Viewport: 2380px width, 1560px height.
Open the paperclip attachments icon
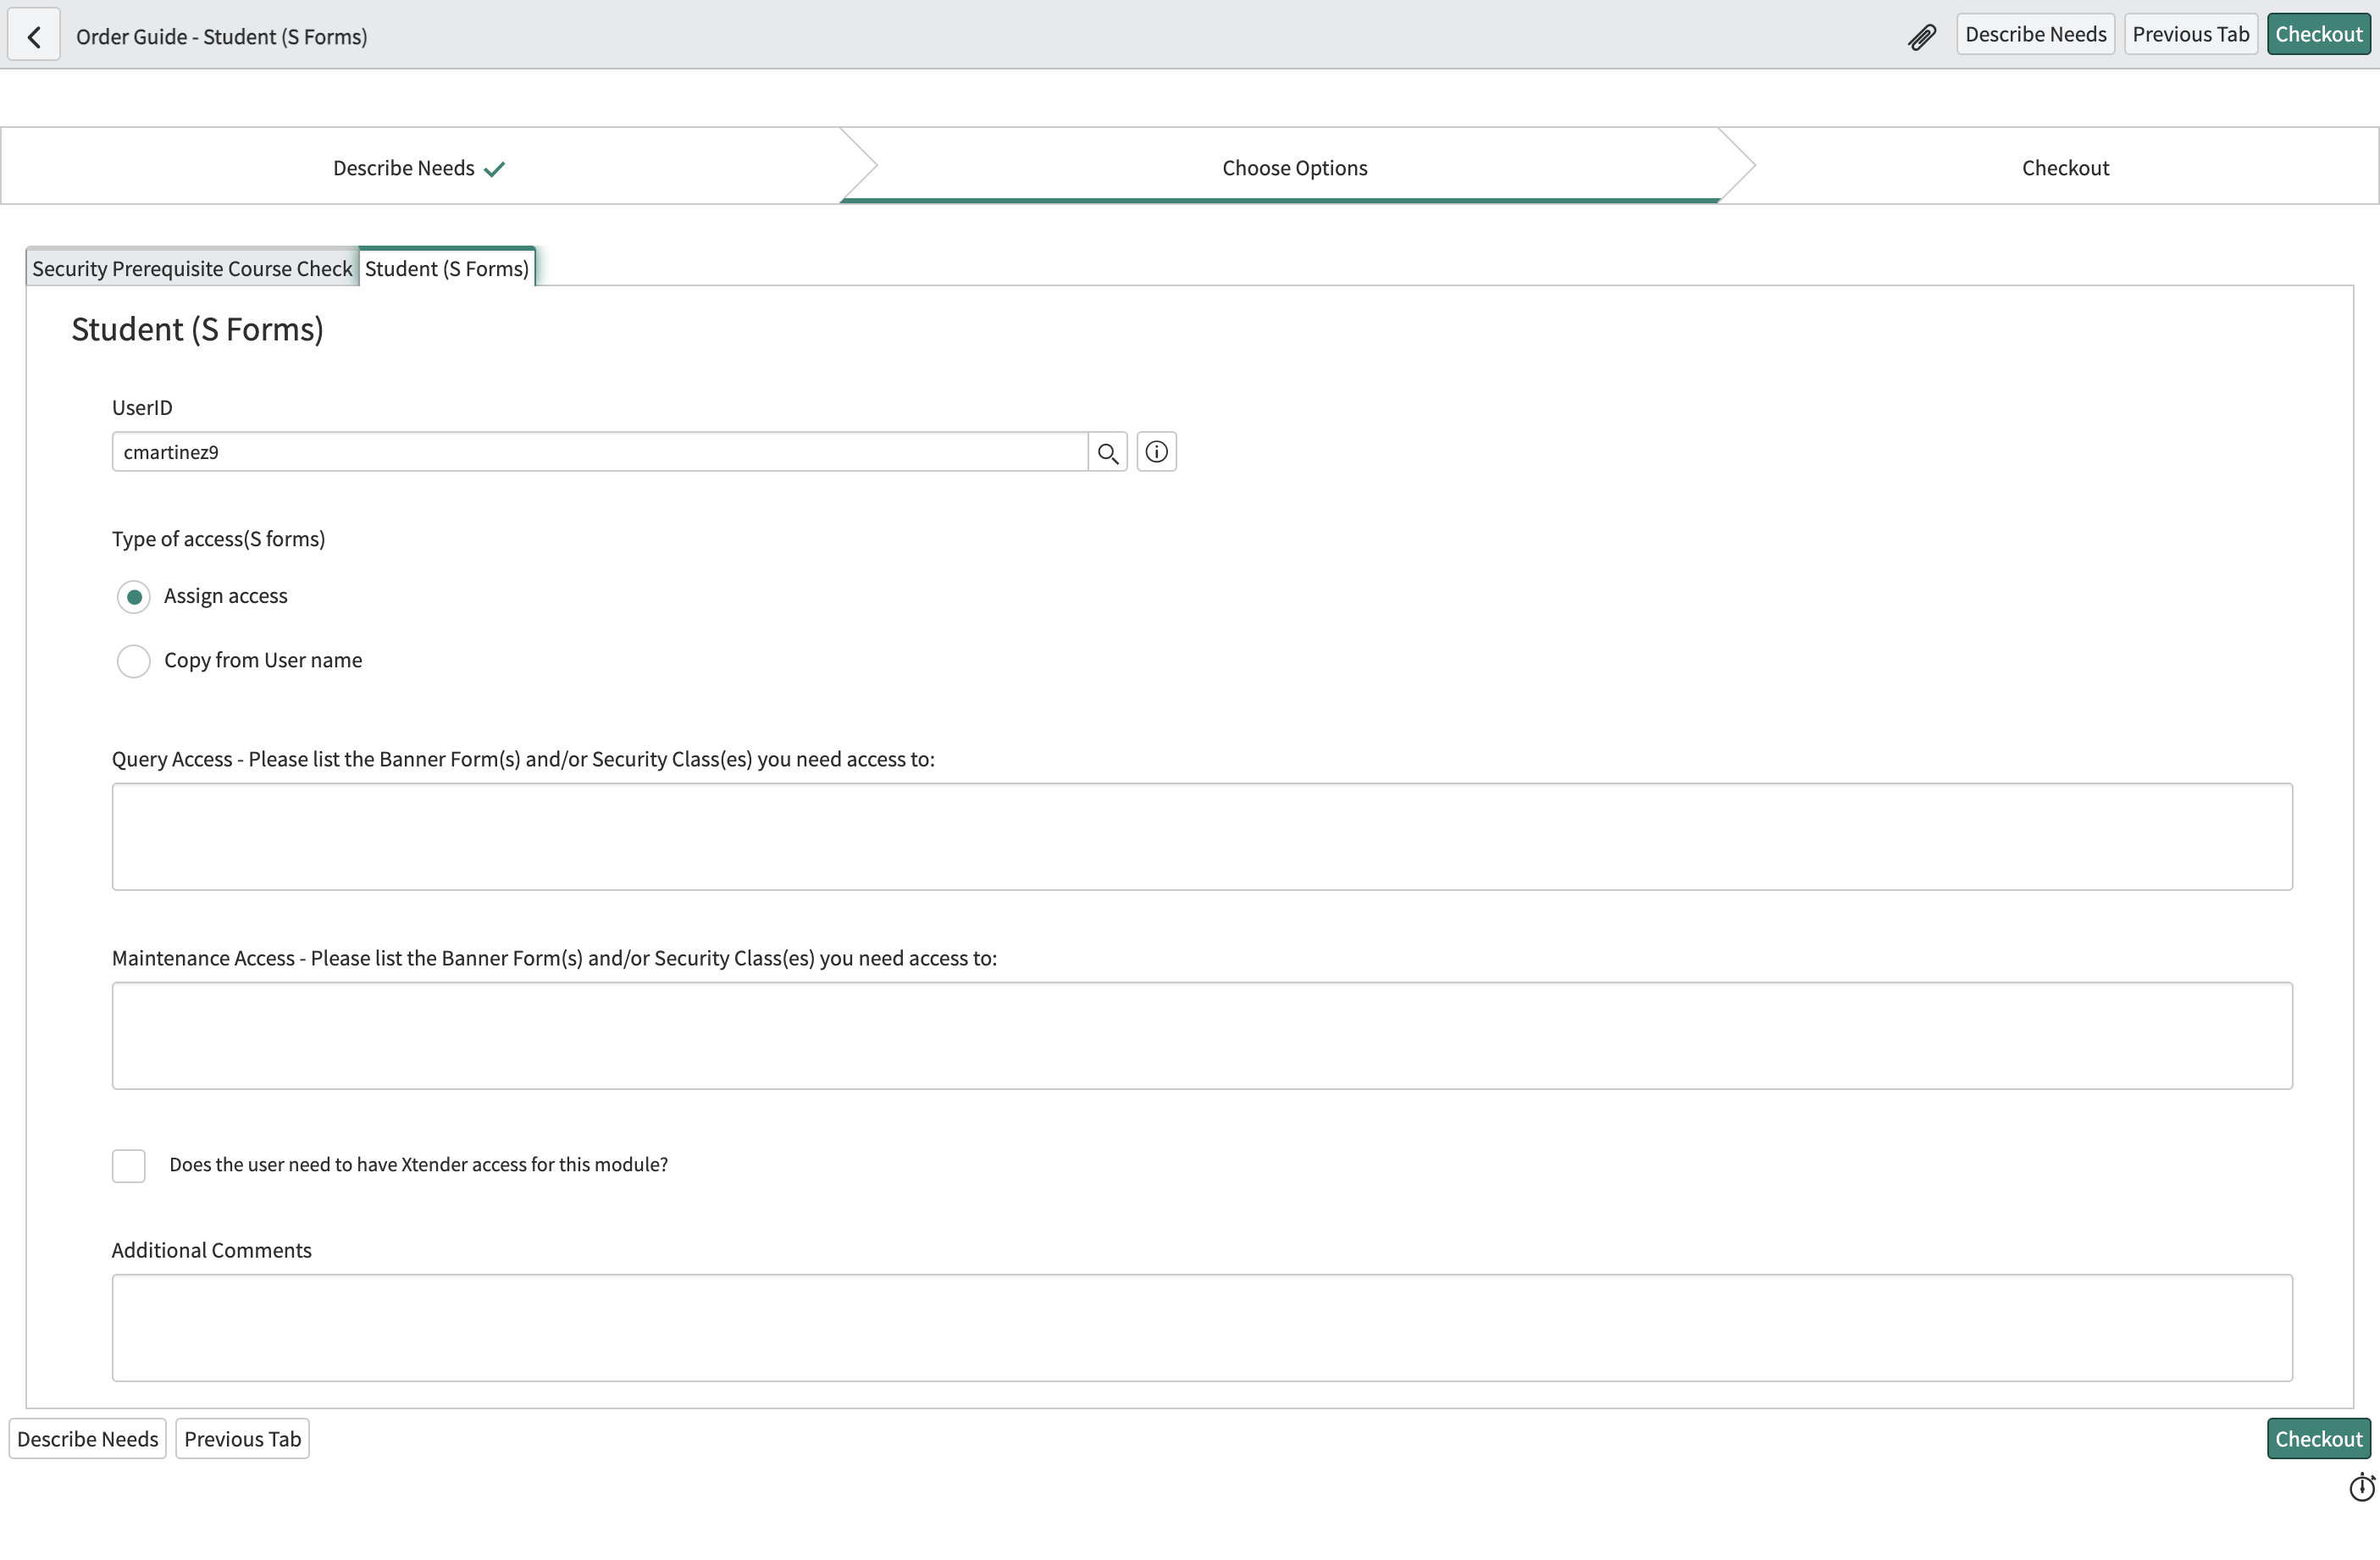tap(1921, 36)
